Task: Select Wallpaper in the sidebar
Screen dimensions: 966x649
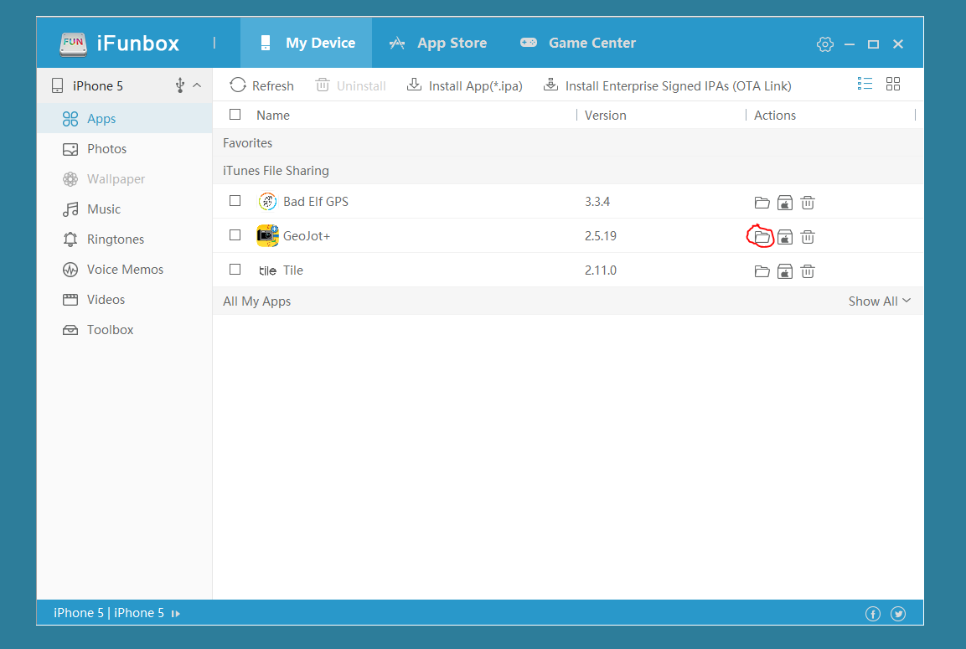Action: click(125, 178)
